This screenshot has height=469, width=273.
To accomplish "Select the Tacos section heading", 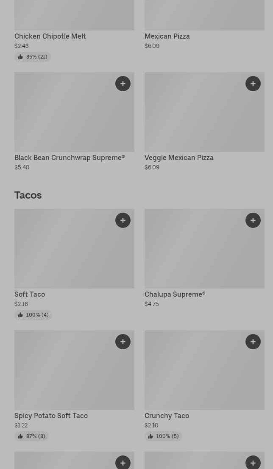I will pyautogui.click(x=28, y=195).
